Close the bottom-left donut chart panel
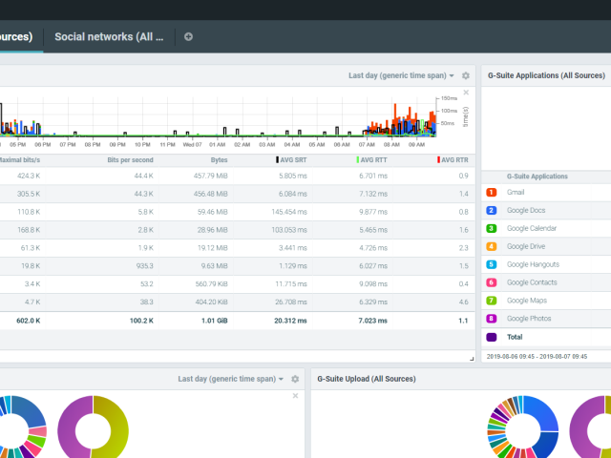 294,395
